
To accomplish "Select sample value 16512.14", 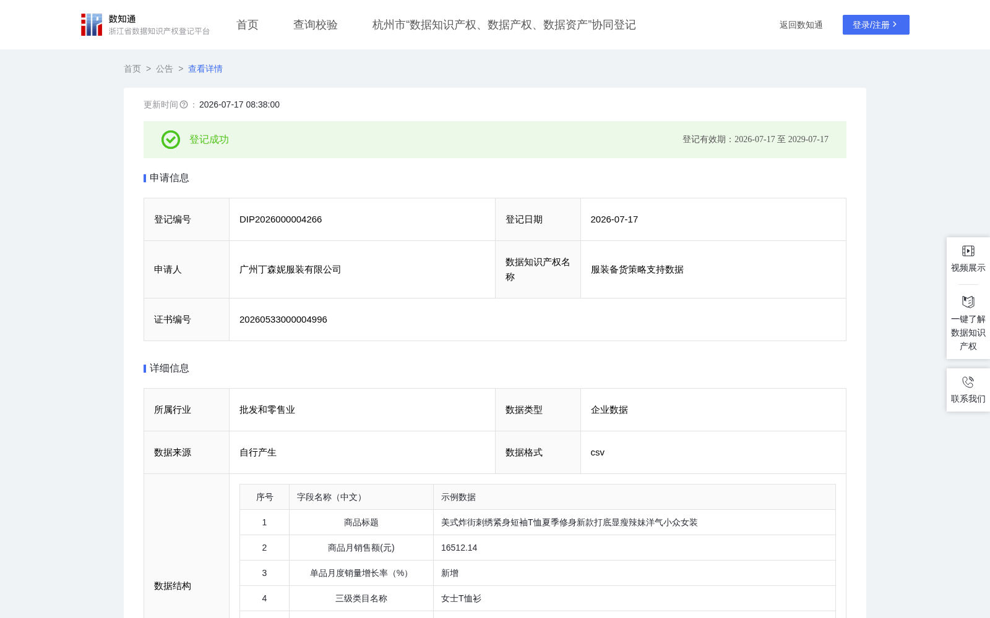I will point(459,548).
